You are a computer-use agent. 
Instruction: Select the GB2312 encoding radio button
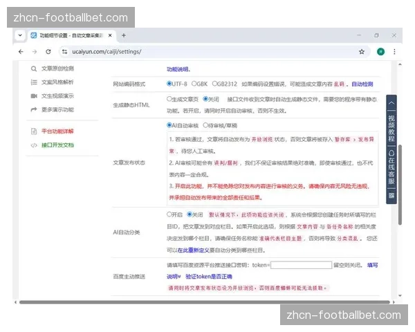(x=214, y=84)
